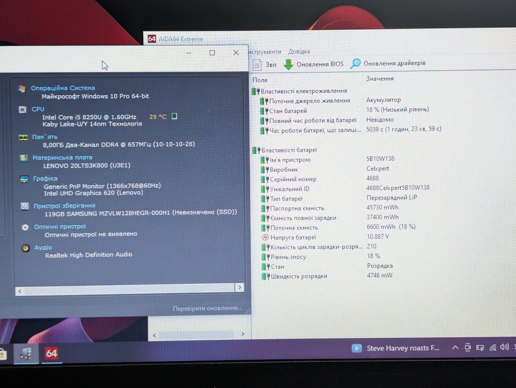Click the battery icon beside Властивості електроживлення
The height and width of the screenshot is (388, 516).
coord(255,91)
